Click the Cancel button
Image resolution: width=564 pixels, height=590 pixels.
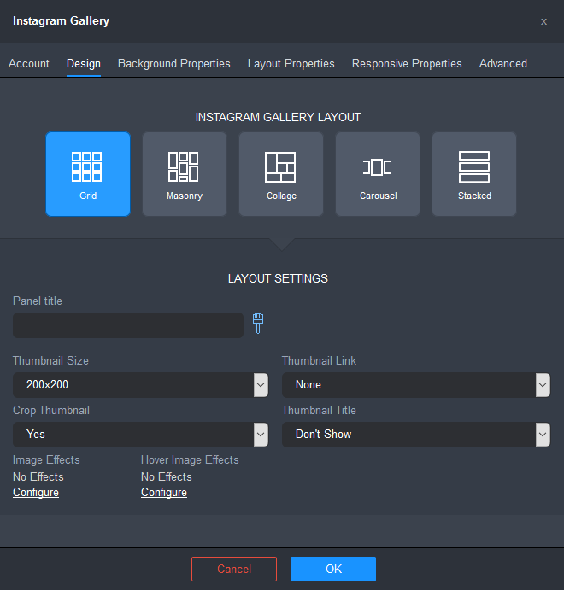pyautogui.click(x=234, y=569)
